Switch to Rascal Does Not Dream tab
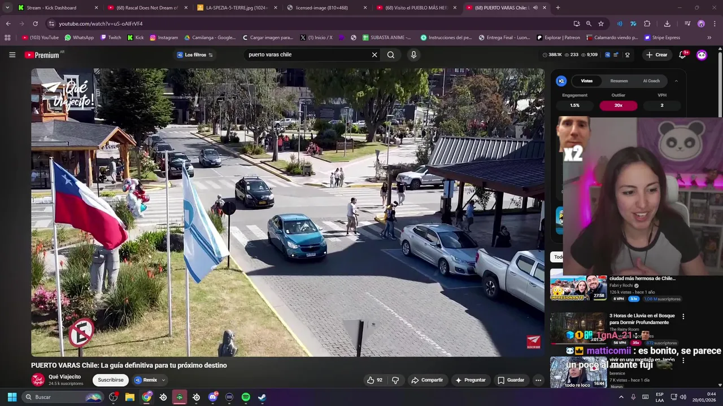The image size is (723, 406). coord(147,8)
